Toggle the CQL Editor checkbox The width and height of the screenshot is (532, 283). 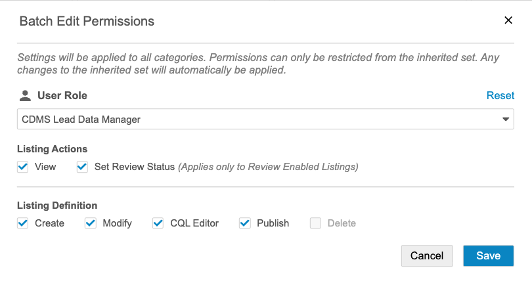(158, 223)
